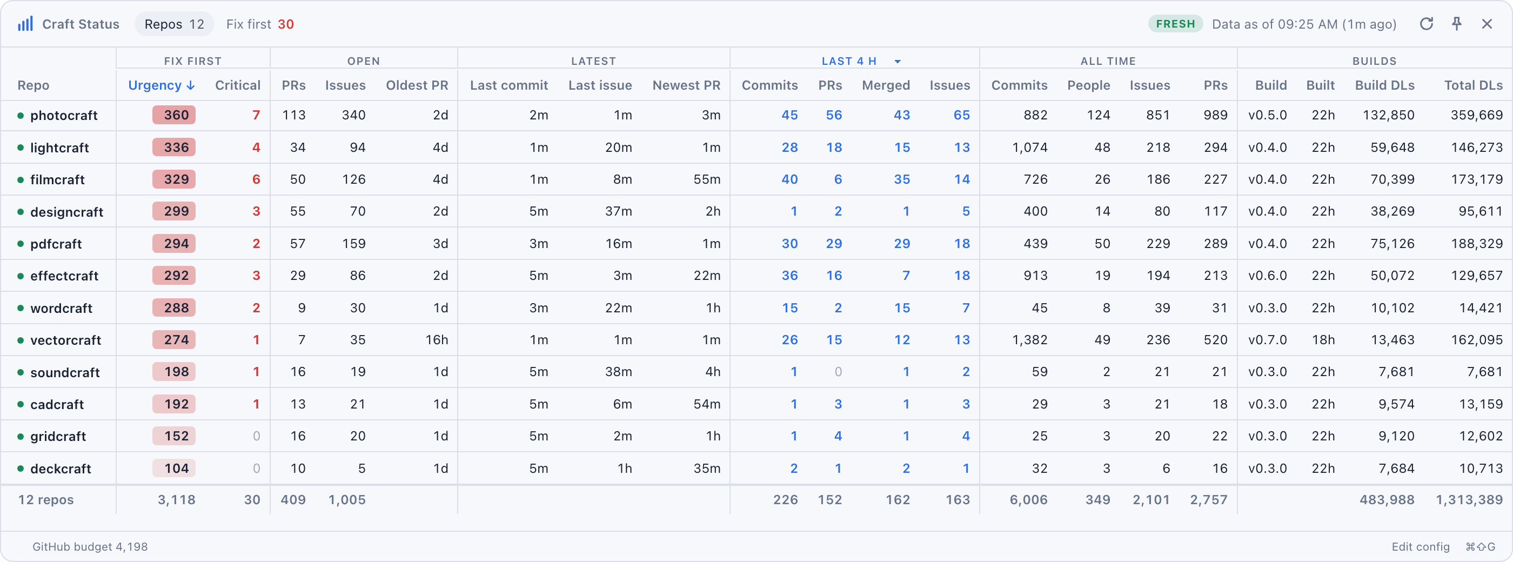The image size is (1513, 562).
Task: Click the data timestamp 09:25 AM text
Action: (x=1304, y=24)
